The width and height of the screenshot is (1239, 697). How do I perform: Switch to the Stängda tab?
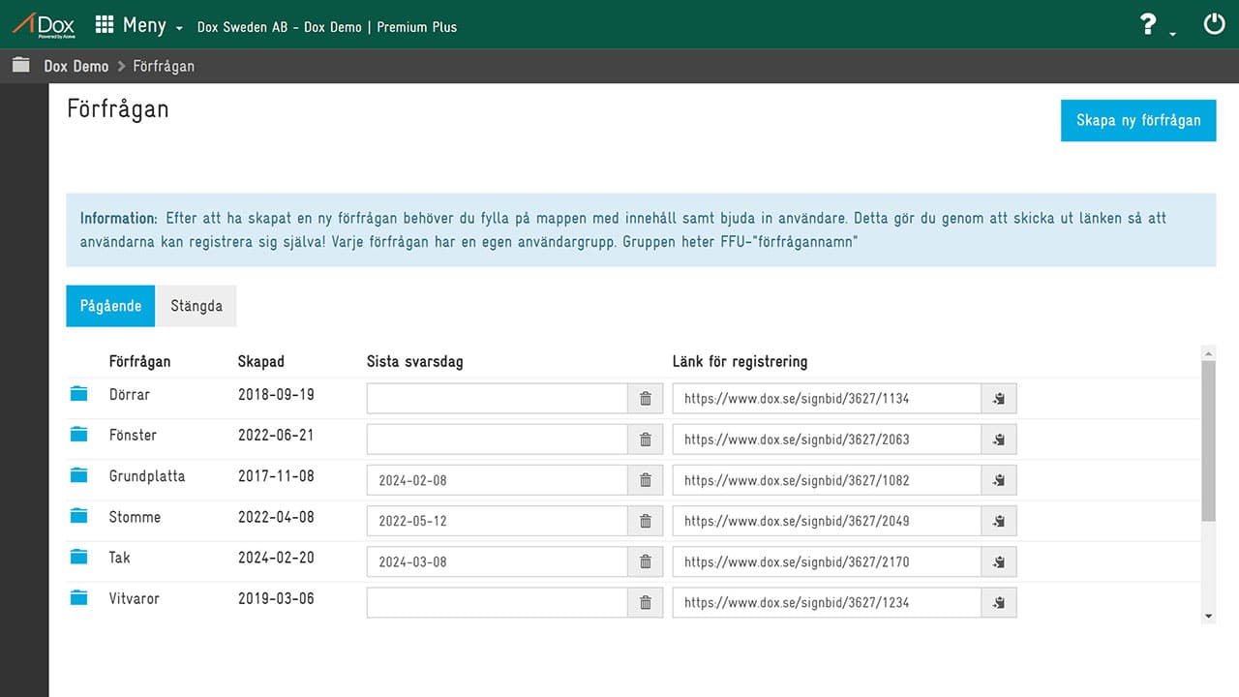pyautogui.click(x=196, y=306)
